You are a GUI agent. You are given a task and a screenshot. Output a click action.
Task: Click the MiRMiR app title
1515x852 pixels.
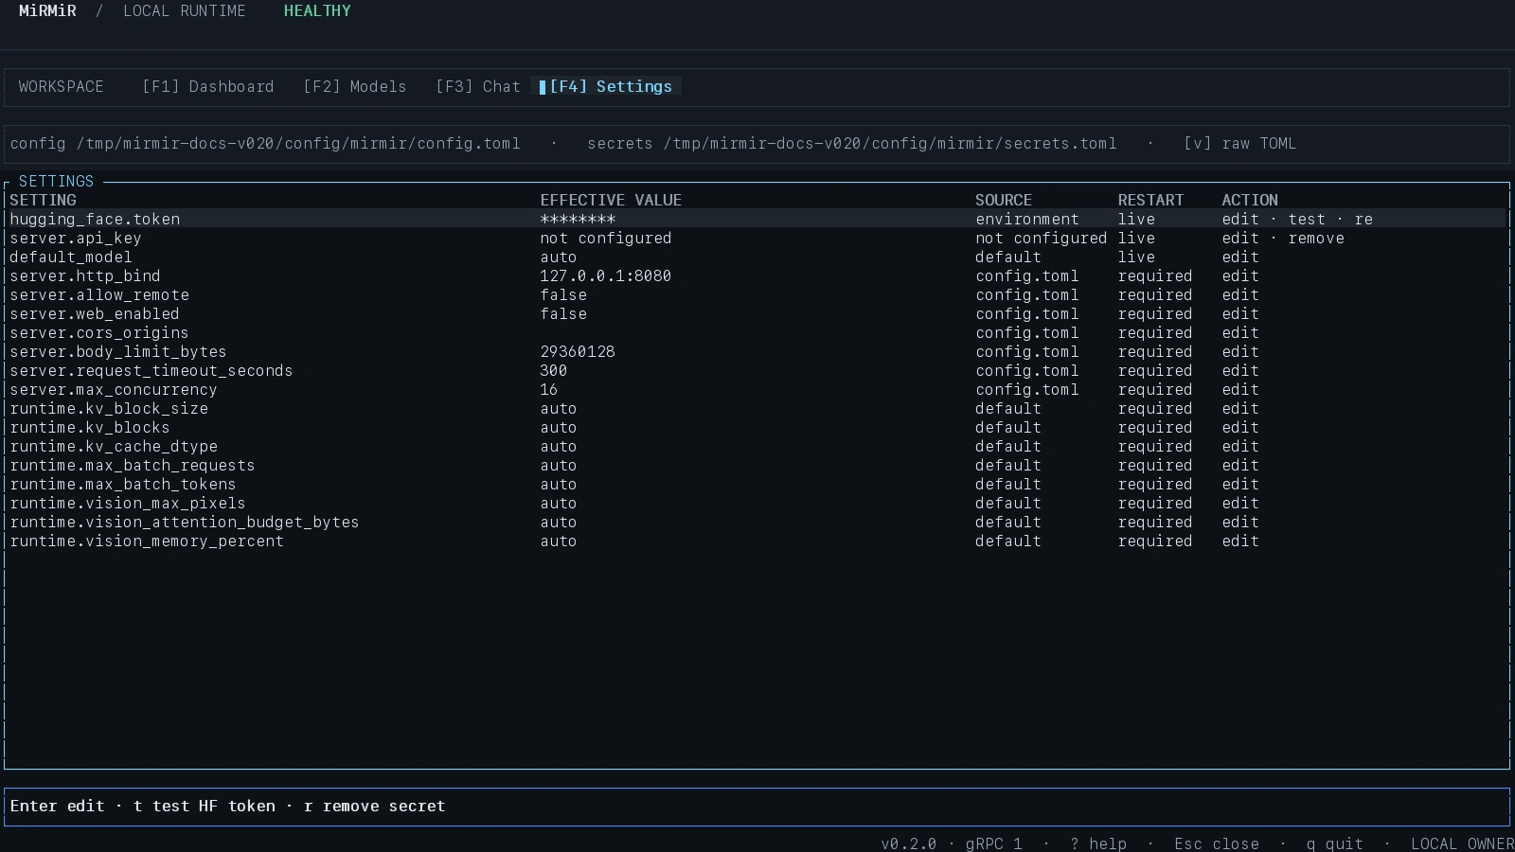point(47,10)
